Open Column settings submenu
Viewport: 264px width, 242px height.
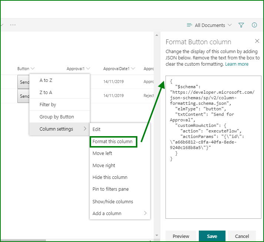60,129
